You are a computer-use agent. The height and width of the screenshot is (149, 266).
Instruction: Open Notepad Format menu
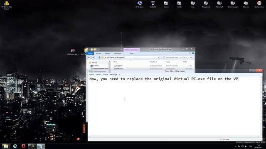(105, 74)
